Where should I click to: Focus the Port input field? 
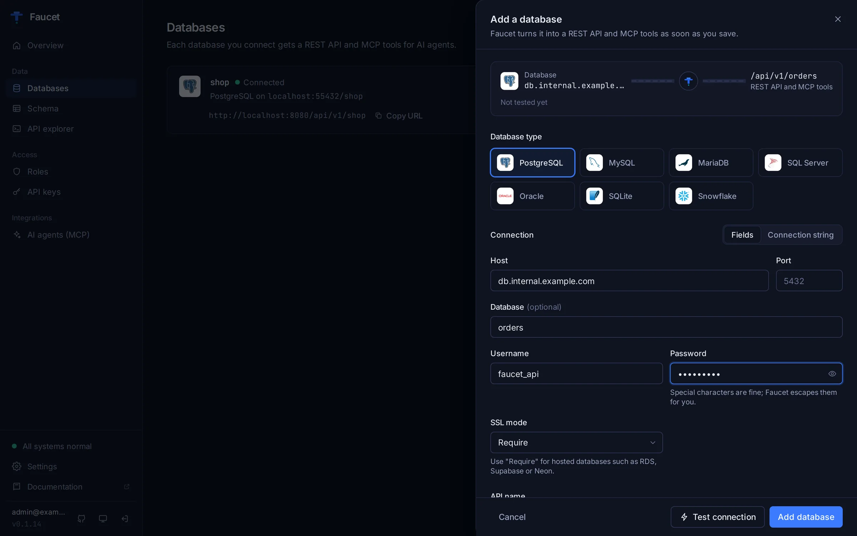click(x=809, y=281)
